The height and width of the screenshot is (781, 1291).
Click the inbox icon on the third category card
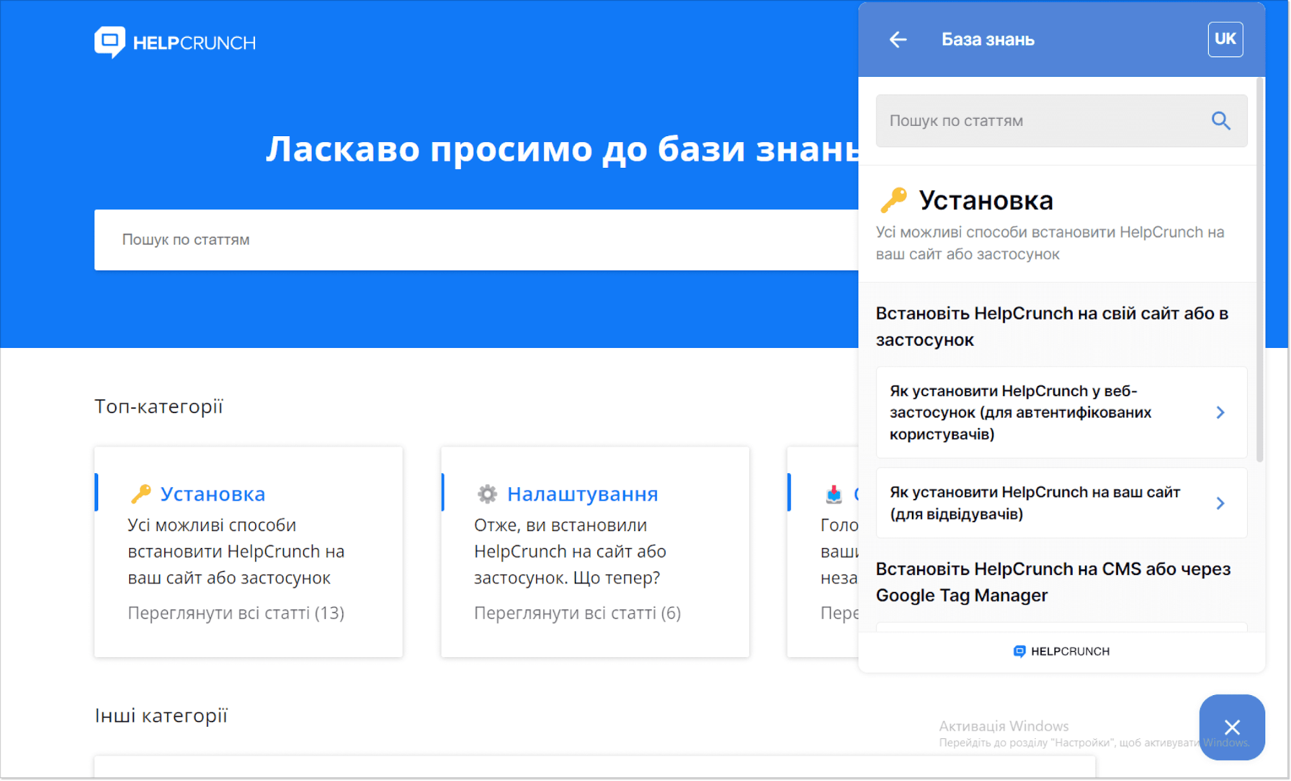(834, 494)
